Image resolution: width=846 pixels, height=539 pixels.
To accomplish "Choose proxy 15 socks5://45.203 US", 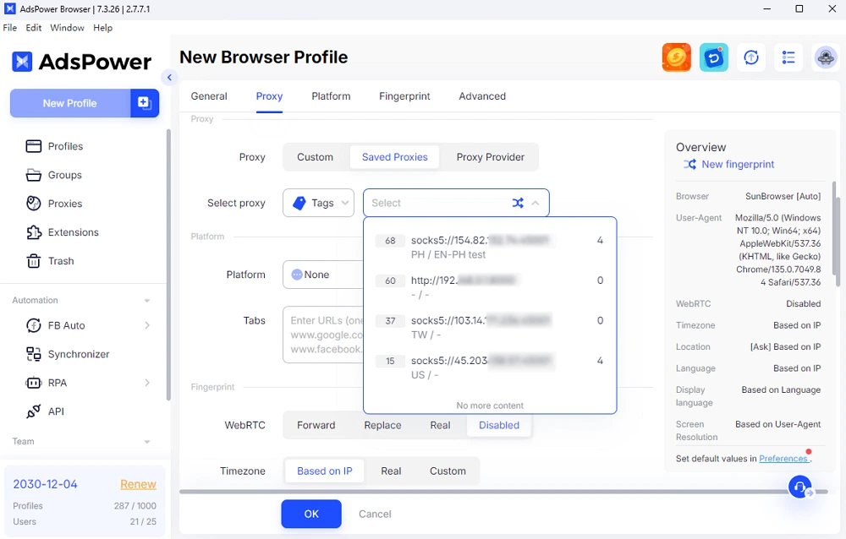I will coord(490,367).
